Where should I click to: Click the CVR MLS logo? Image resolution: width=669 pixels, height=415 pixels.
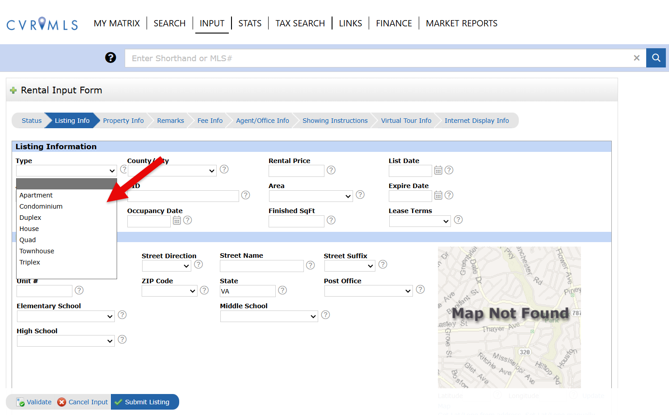click(42, 24)
